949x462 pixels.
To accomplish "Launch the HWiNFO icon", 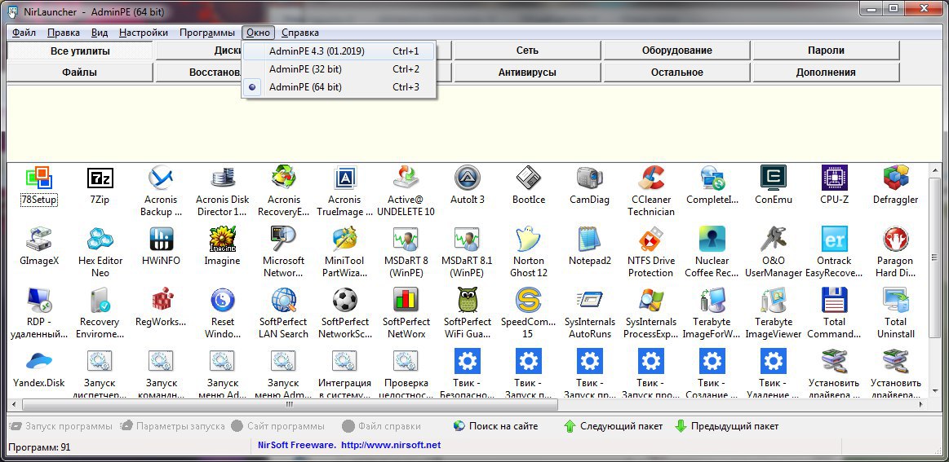I will click(x=161, y=240).
